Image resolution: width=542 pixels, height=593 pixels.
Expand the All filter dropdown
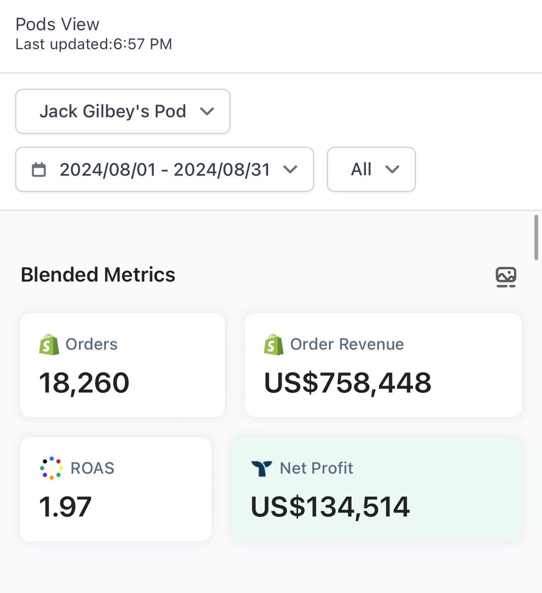371,169
